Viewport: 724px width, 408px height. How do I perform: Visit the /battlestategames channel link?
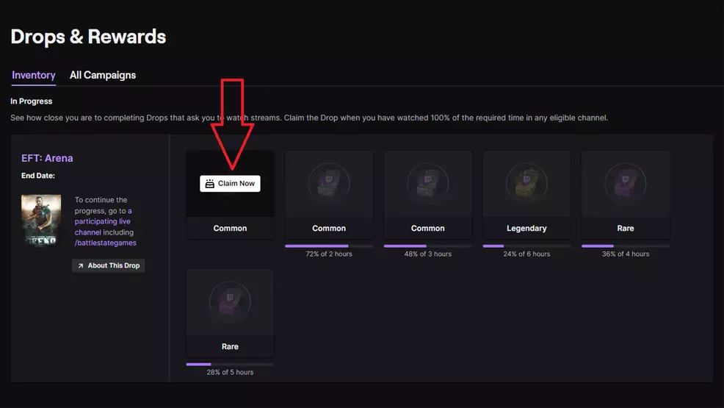pyautogui.click(x=106, y=243)
